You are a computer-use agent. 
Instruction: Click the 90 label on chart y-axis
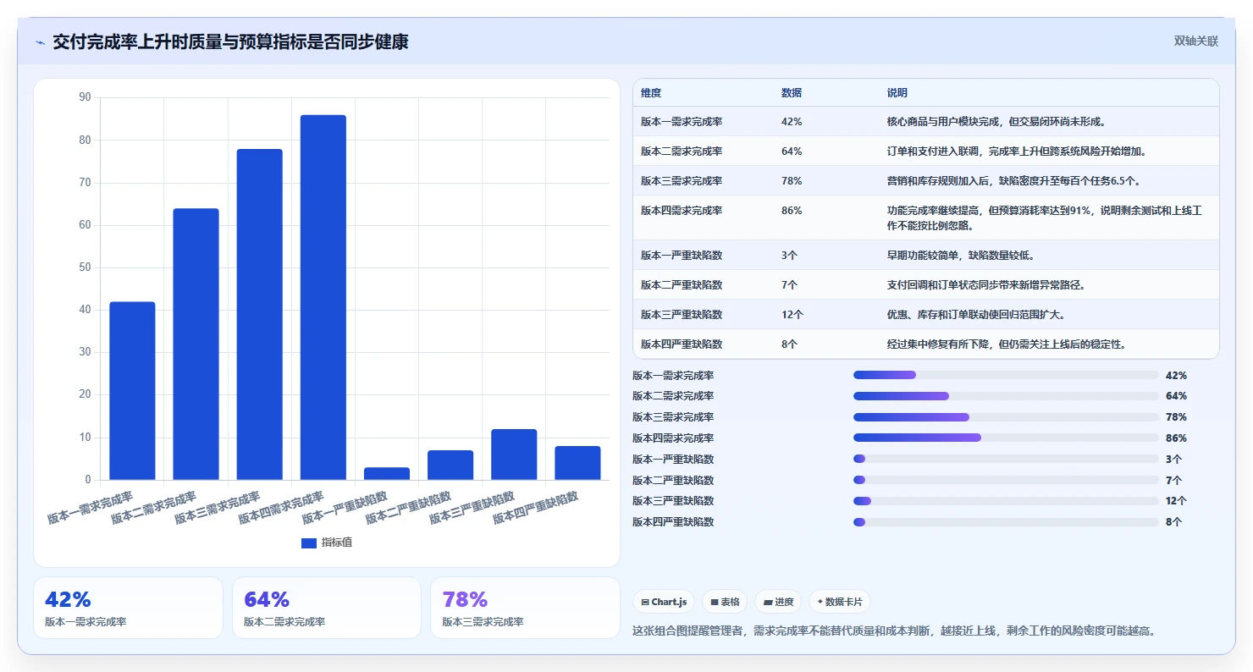tap(85, 97)
